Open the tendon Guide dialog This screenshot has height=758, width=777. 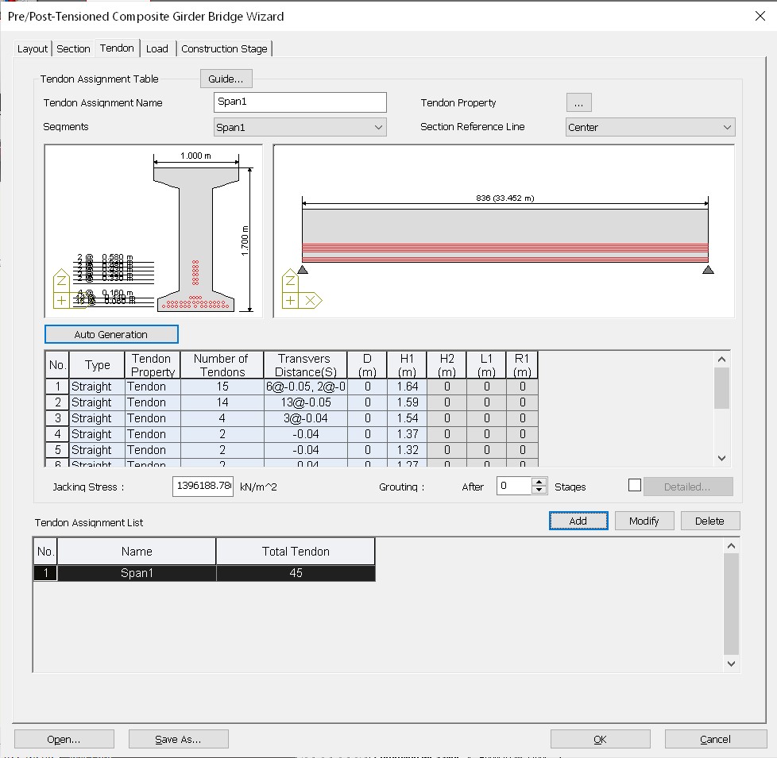click(x=226, y=79)
